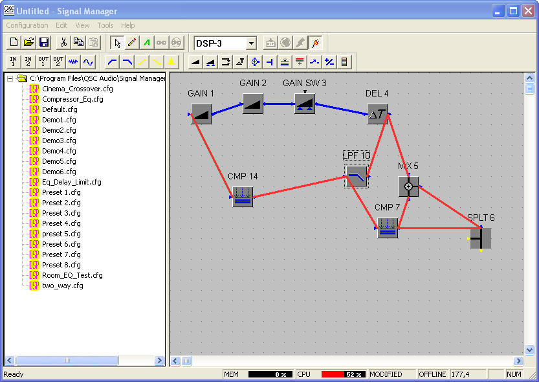The height and width of the screenshot is (382, 539).
Task: Activate the pencil wiring tool
Action: (x=132, y=43)
